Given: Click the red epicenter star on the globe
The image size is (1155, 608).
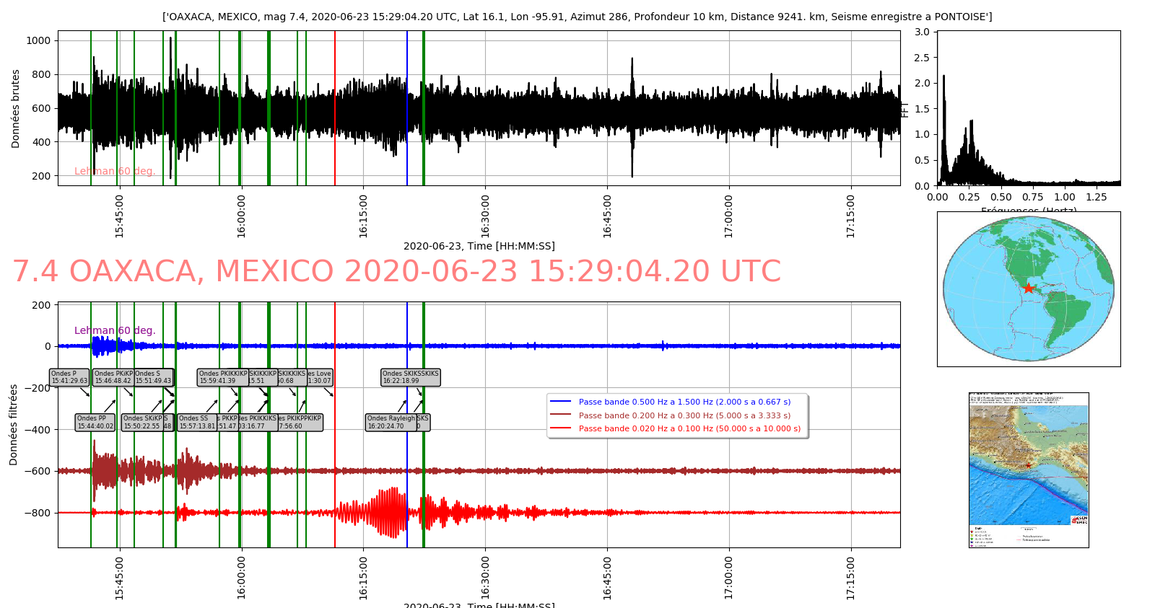Looking at the screenshot, I should coord(1029,288).
